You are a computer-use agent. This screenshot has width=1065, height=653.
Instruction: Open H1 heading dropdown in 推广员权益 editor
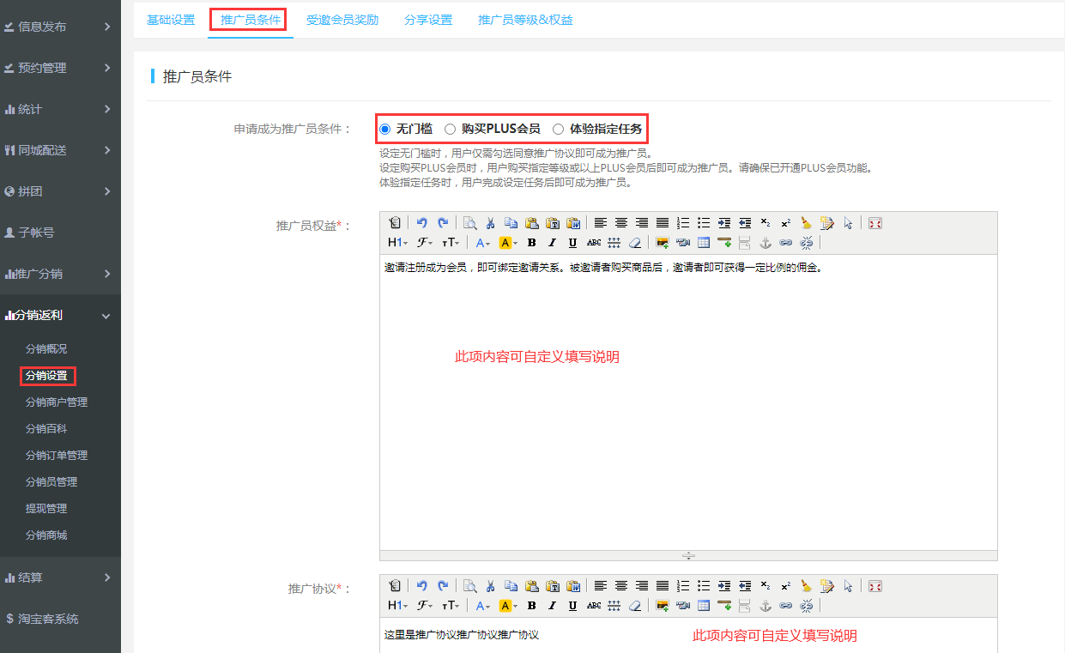coord(398,243)
